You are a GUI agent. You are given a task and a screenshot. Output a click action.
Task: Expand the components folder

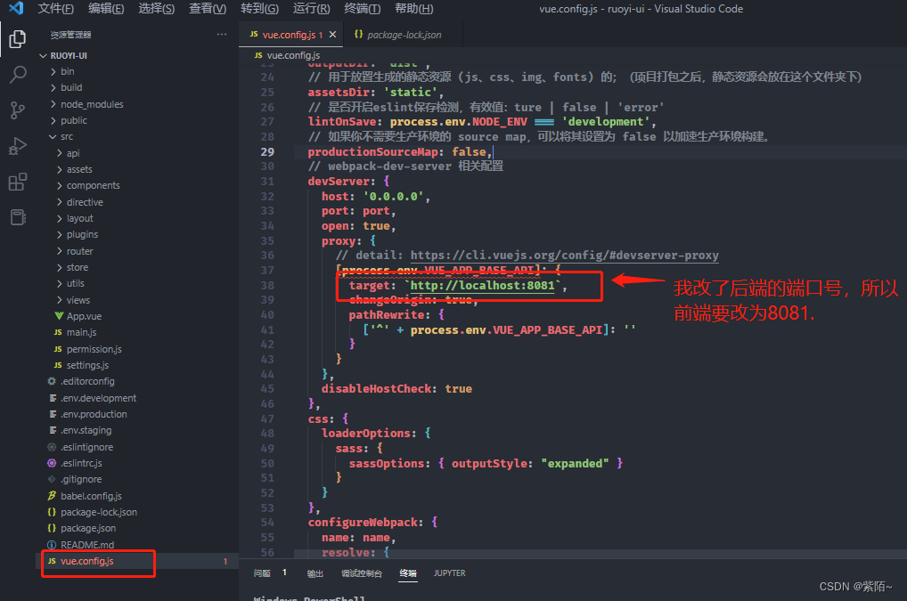(59, 185)
